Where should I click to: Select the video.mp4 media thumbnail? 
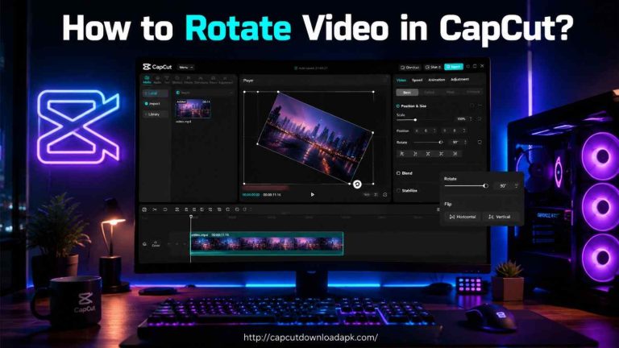pyautogui.click(x=193, y=109)
